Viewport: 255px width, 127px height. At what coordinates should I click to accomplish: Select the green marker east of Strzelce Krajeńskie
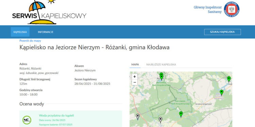point(221,92)
